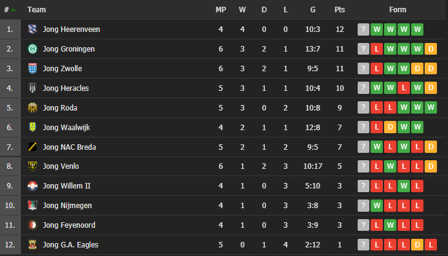Click Jong G.A. Eagles' orange D form badge
The height and width of the screenshot is (256, 448).
417,244
